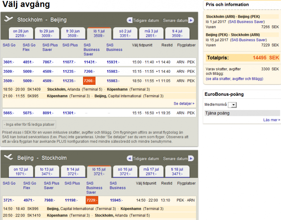Choose SAS Plus Saver fare 7867:-
The image size is (281, 220).
tap(48, 62)
